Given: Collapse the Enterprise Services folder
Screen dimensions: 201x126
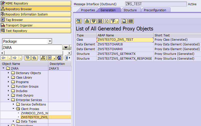Looking at the screenshot, I should [x=9, y=100].
